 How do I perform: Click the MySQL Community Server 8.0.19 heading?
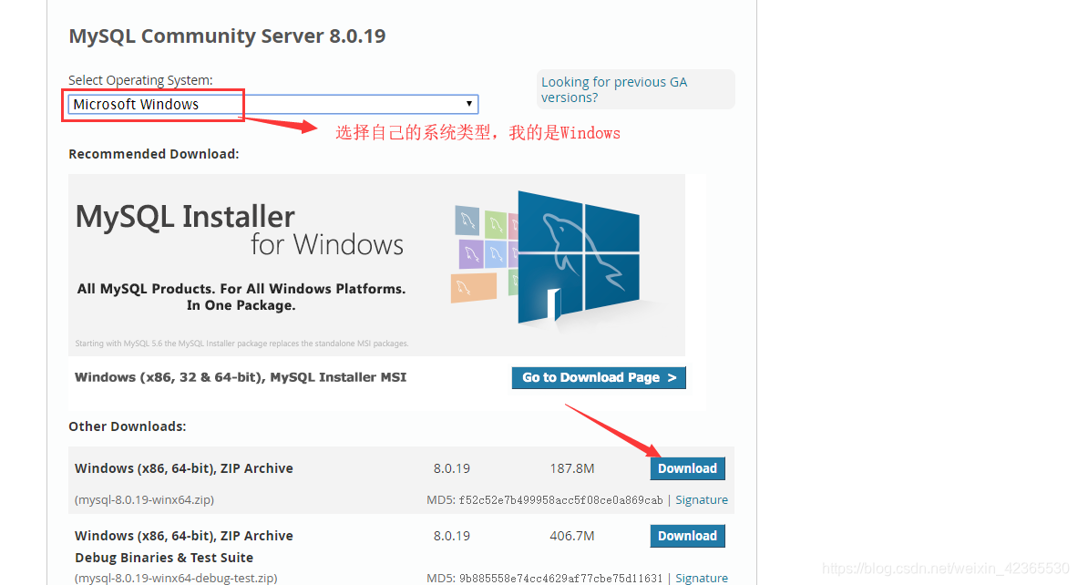[x=227, y=36]
